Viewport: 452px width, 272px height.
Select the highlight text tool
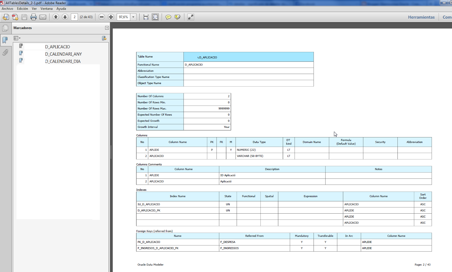pyautogui.click(x=178, y=17)
